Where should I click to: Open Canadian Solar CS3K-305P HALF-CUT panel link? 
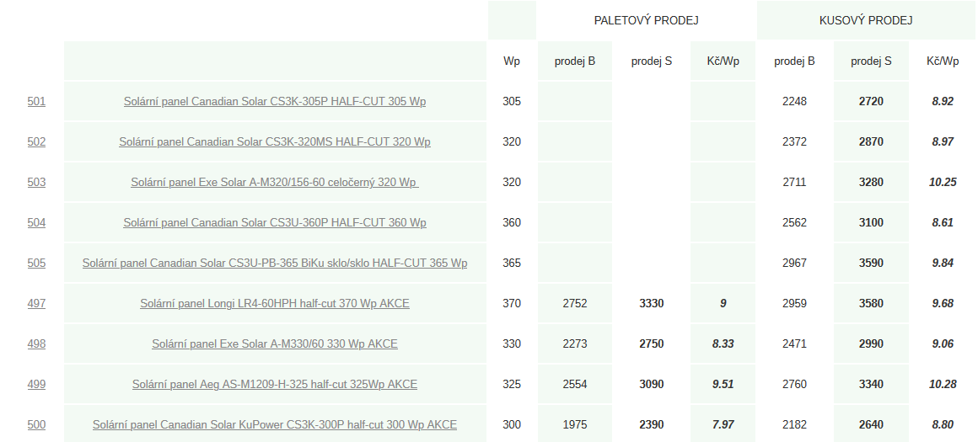click(275, 101)
